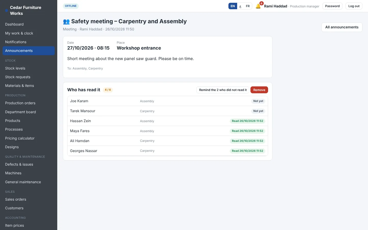
Task: Go back to All announcements
Action: (x=342, y=27)
